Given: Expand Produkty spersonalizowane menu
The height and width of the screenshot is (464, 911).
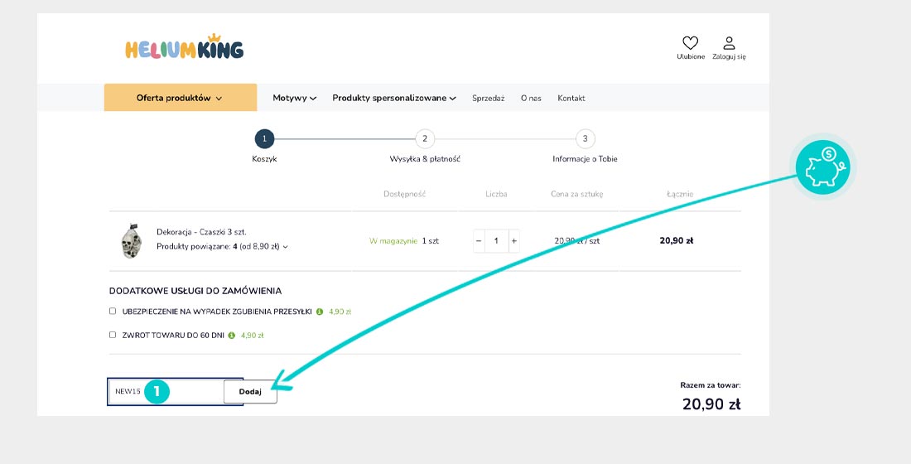Looking at the screenshot, I should pos(394,98).
